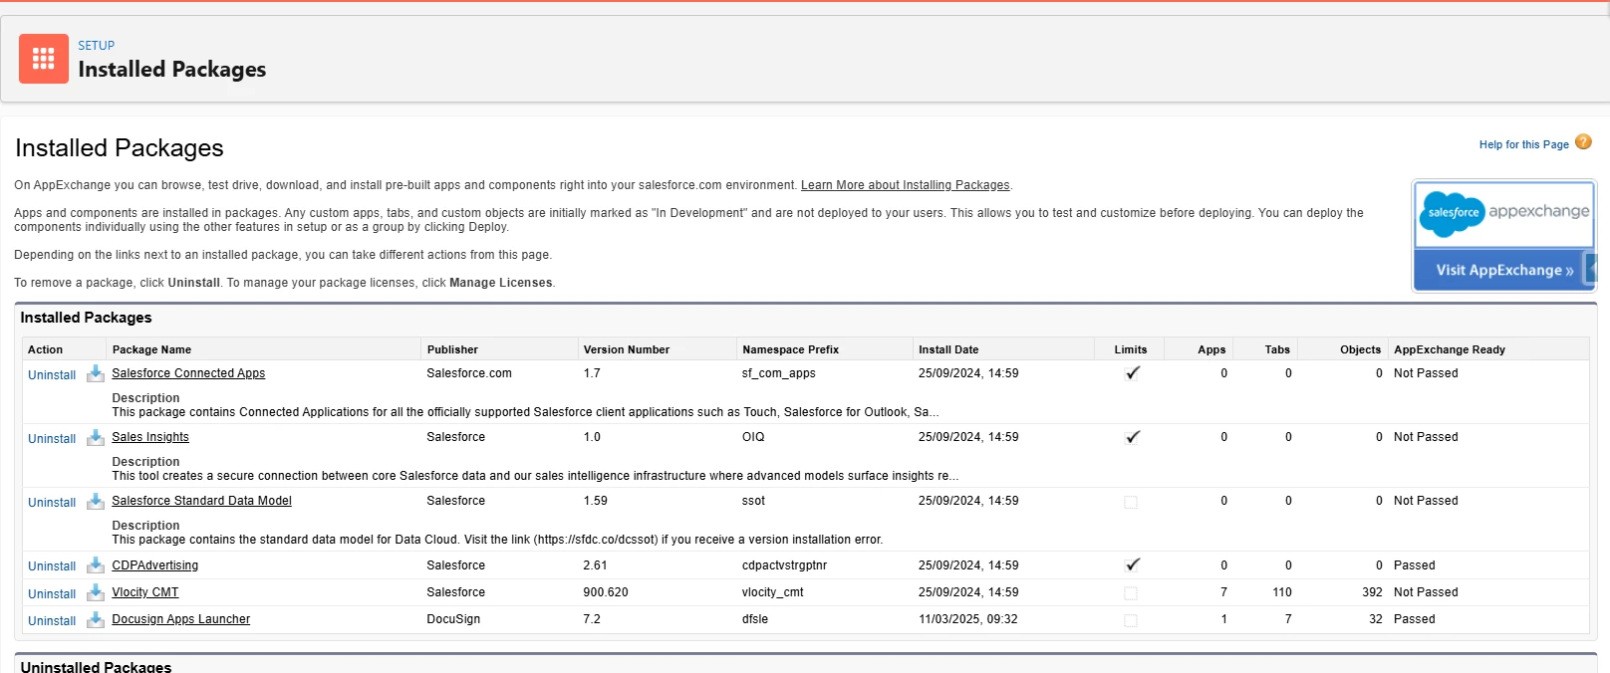1610x673 pixels.
Task: Download icon for Docusign Apps Launcher package
Action: 96,619
